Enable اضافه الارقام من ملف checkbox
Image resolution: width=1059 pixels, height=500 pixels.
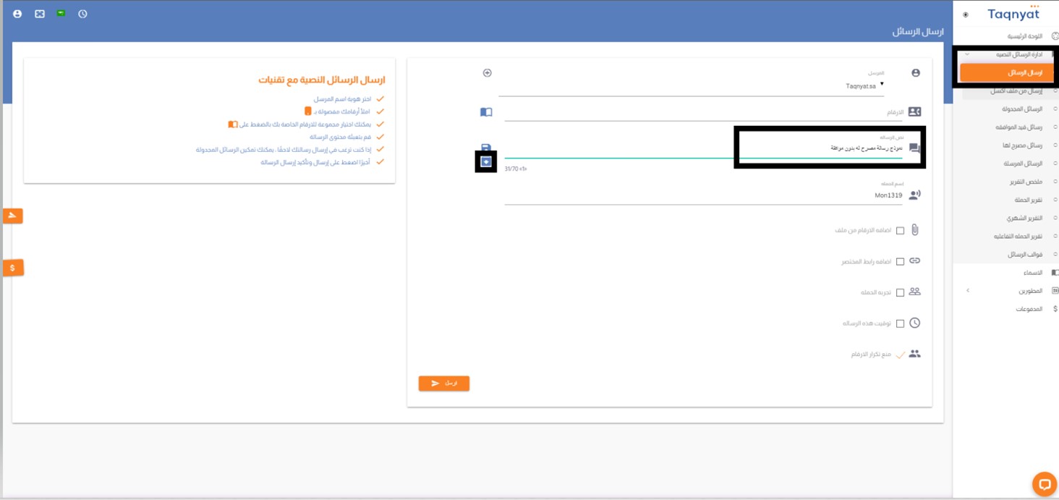(x=900, y=231)
